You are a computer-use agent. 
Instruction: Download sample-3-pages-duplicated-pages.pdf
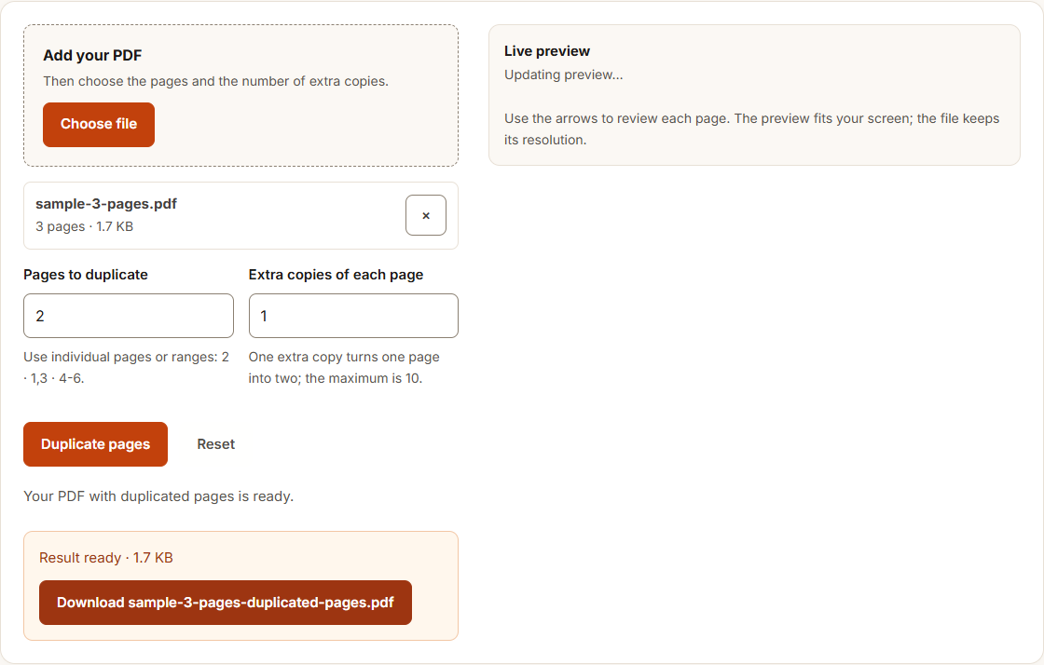point(225,603)
